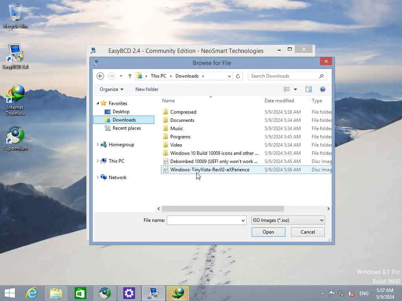
Task: Switch to Supermium in the taskbar
Action: click(x=104, y=293)
